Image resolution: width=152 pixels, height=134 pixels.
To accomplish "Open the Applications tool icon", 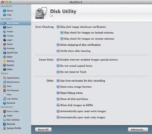I will point(4,78).
